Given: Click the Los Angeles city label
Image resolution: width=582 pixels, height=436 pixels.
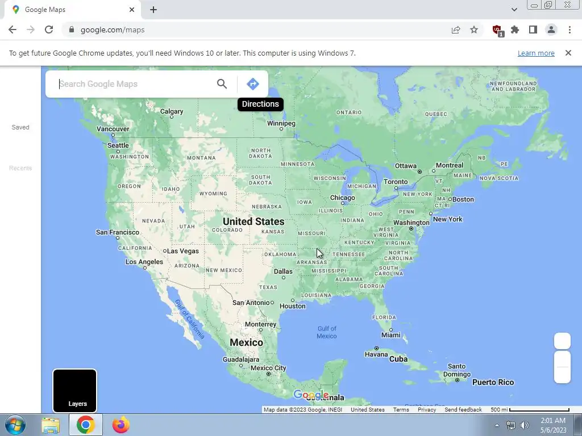Looking at the screenshot, I should click(x=144, y=262).
